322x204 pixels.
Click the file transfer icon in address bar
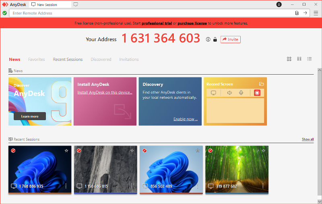297,13
